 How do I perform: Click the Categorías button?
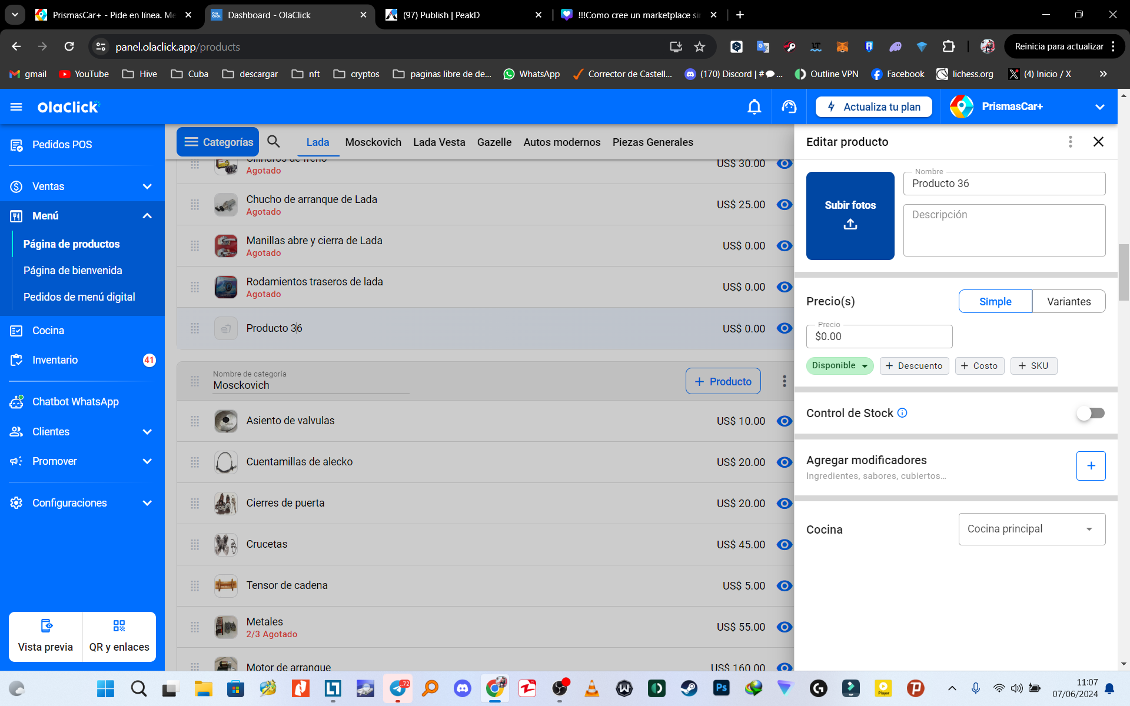(218, 142)
